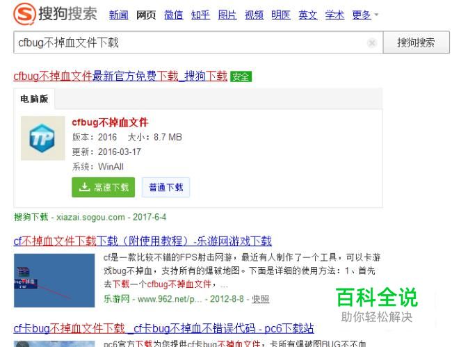Click the xiazai.sogou.com source text
The image size is (452, 347).
(90, 217)
